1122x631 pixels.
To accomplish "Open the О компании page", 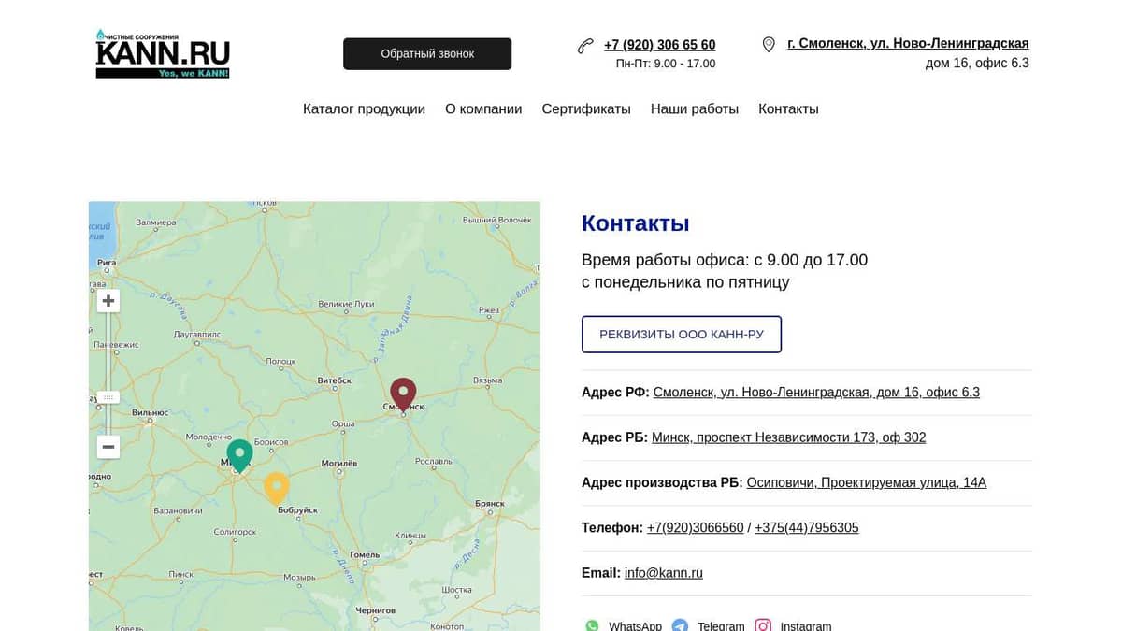I will 483,108.
